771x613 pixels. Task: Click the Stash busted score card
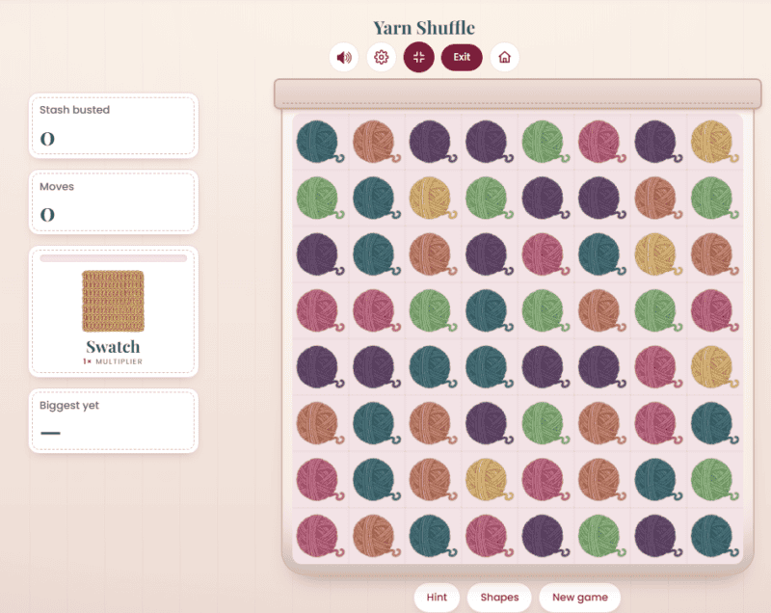coord(114,126)
